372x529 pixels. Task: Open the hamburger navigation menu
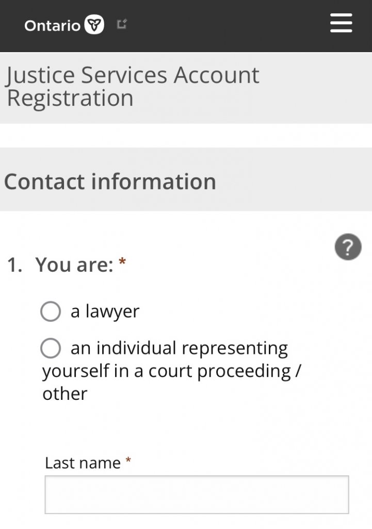[x=341, y=24]
